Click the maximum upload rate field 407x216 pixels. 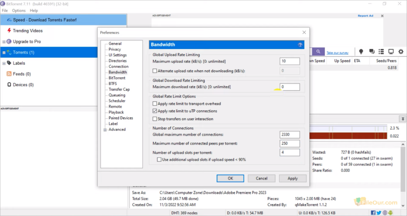pyautogui.click(x=290, y=61)
